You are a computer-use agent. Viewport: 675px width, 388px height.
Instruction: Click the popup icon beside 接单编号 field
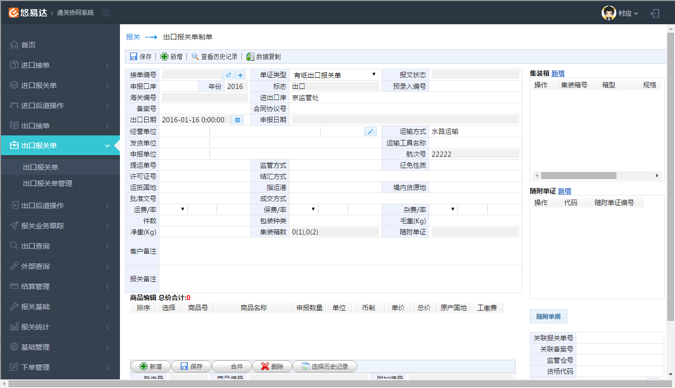[229, 75]
